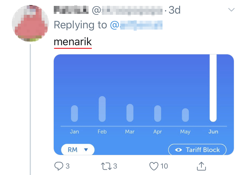Select the May bar in chart
The height and width of the screenshot is (175, 246).
click(x=185, y=115)
